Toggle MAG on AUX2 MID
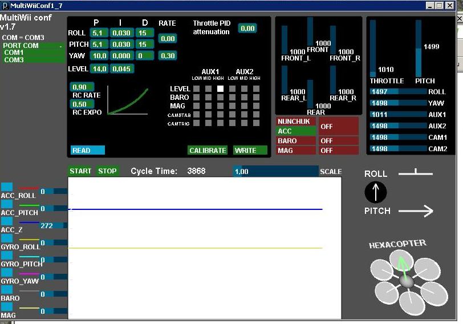Screen dimensions: 463x324 pyautogui.click(x=244, y=106)
